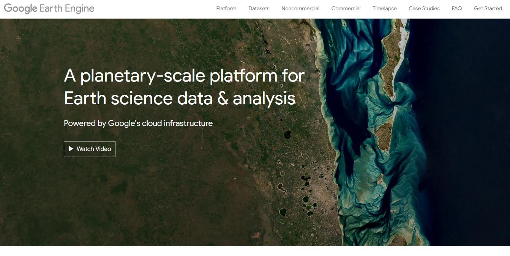Open the Platform menu item
Image resolution: width=510 pixels, height=256 pixels.
point(226,8)
